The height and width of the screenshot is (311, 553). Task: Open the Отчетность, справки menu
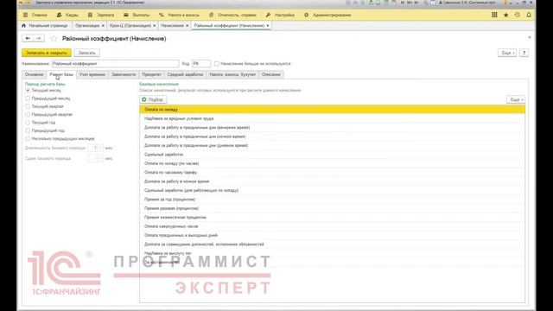pos(232,16)
